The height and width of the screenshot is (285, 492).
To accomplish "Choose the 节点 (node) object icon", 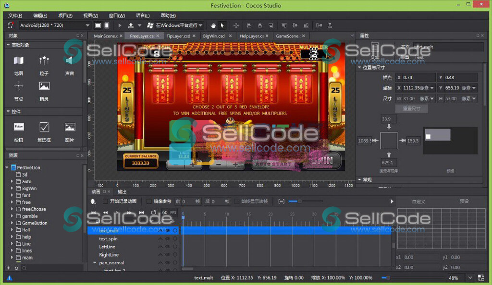I will pyautogui.click(x=18, y=86).
